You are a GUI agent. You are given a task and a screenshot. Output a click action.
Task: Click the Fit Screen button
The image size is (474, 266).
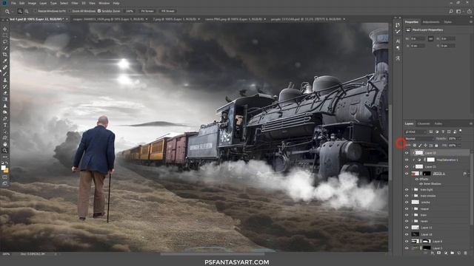click(x=147, y=11)
